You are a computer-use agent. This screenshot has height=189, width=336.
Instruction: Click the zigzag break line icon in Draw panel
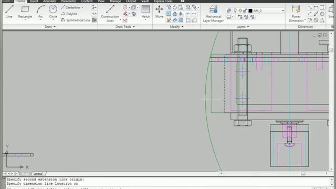point(94,14)
